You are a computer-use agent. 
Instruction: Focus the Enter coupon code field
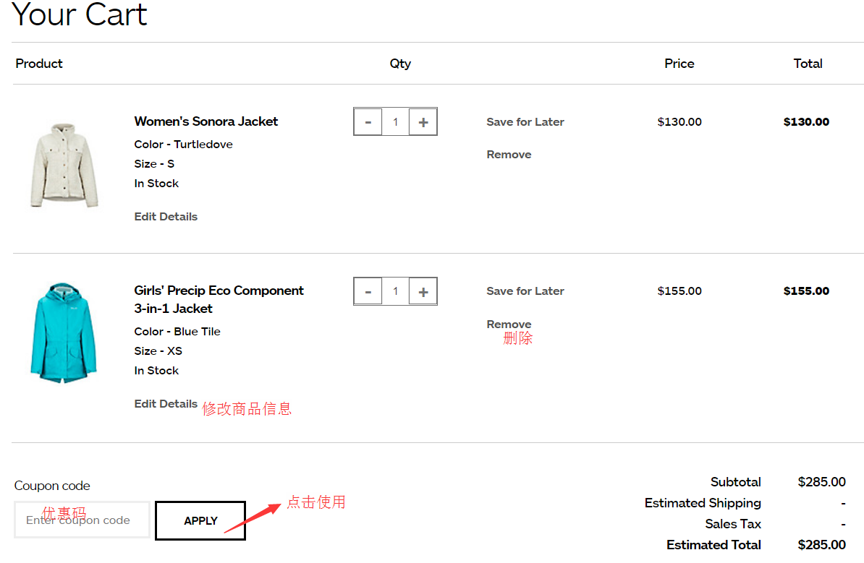click(82, 520)
